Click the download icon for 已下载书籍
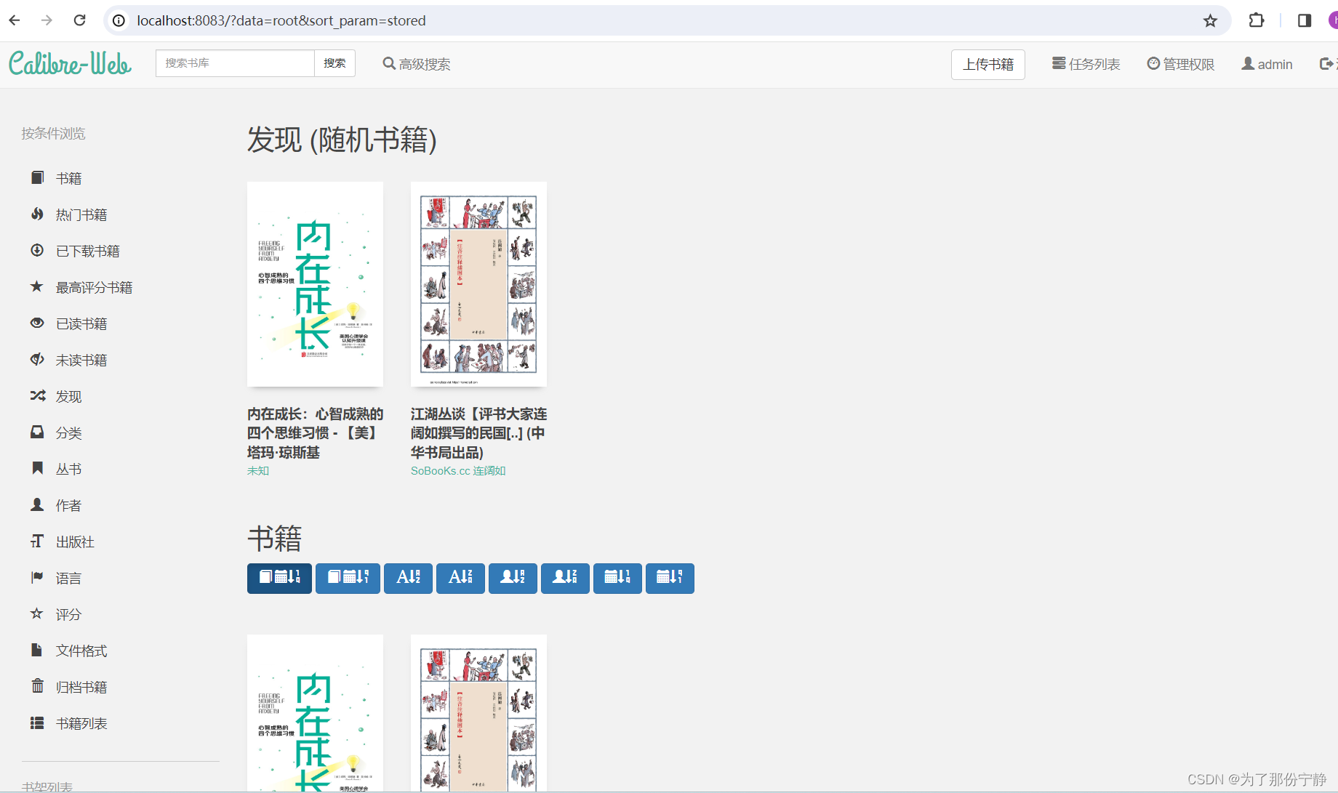Screen dimensions: 1338x793 pyautogui.click(x=37, y=250)
